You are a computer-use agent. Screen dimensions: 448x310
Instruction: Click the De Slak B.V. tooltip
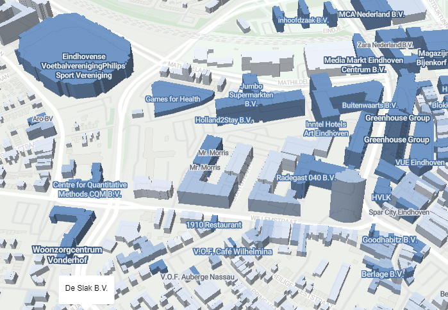pyautogui.click(x=87, y=290)
